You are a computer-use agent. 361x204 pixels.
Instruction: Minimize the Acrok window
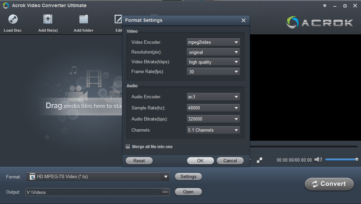[335, 6]
